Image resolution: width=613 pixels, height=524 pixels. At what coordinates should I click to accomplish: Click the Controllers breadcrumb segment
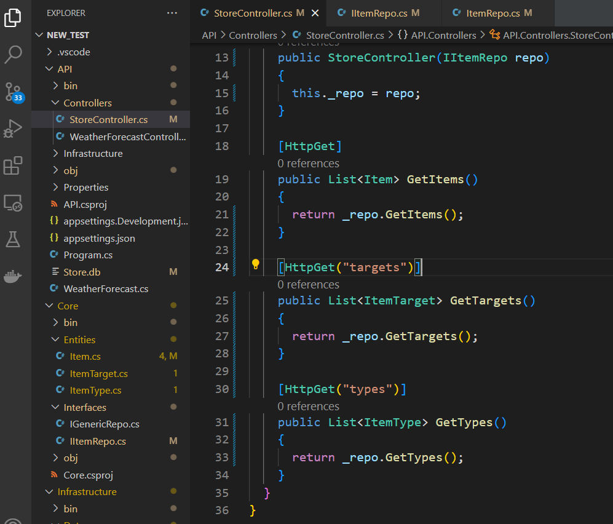point(253,35)
